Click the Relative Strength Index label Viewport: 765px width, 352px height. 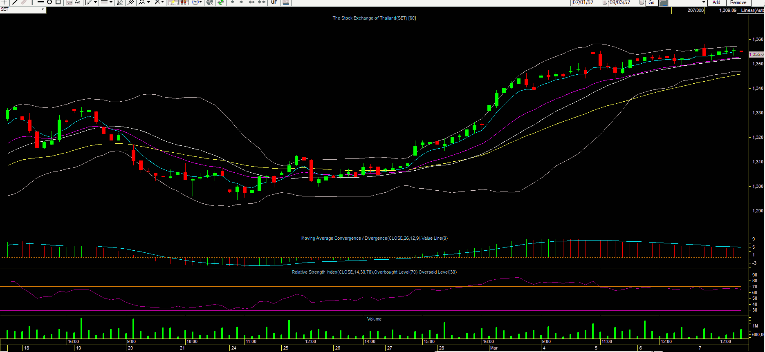point(374,272)
